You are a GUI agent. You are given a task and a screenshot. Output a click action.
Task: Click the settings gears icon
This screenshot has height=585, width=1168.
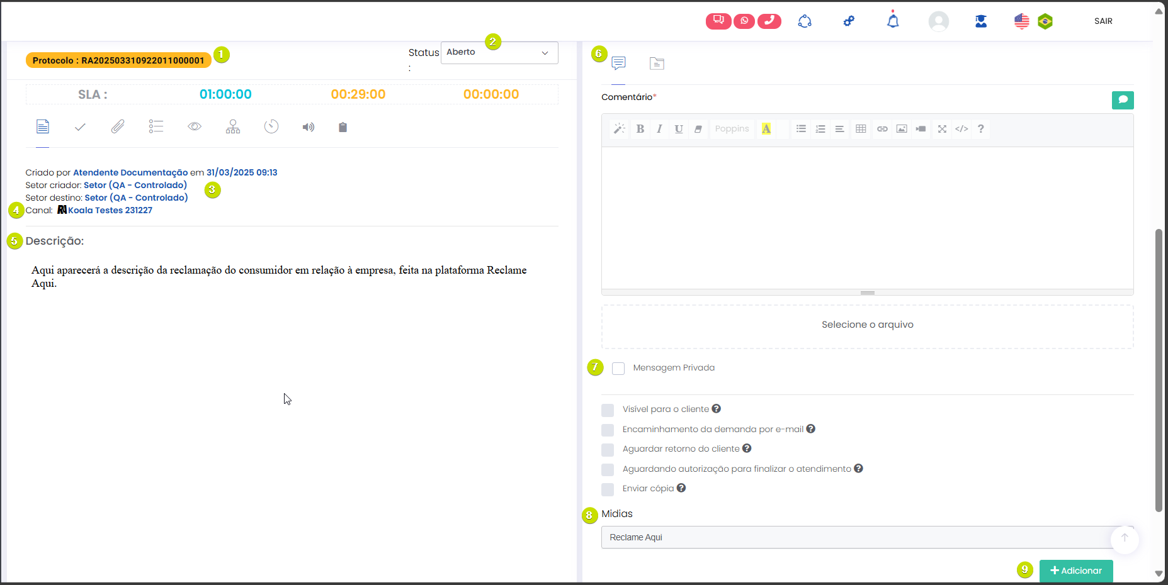(849, 21)
